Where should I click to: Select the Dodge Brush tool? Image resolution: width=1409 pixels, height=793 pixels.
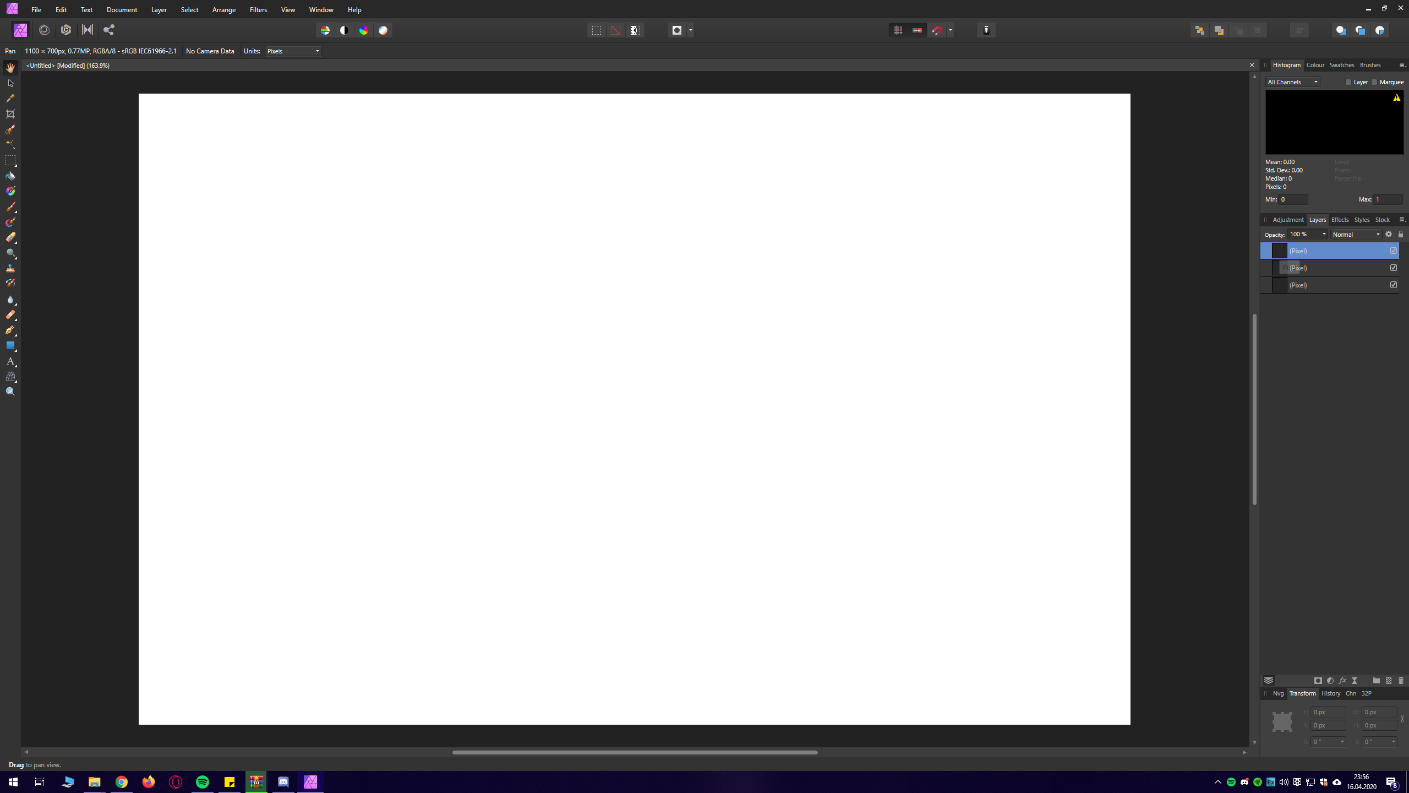tap(10, 253)
